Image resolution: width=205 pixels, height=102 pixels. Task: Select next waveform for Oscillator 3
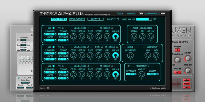tap(55, 72)
